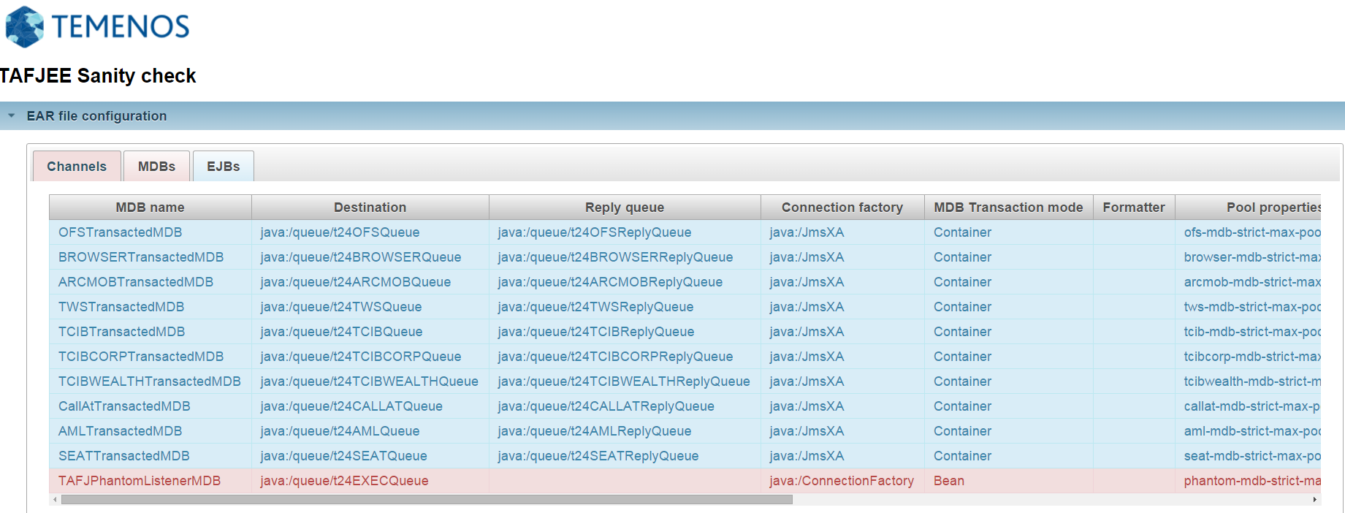
Task: Switch to the Channels tab
Action: [77, 167]
